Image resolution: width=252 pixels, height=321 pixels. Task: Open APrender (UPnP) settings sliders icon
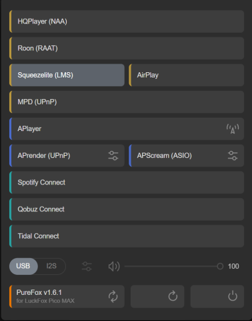pos(113,156)
